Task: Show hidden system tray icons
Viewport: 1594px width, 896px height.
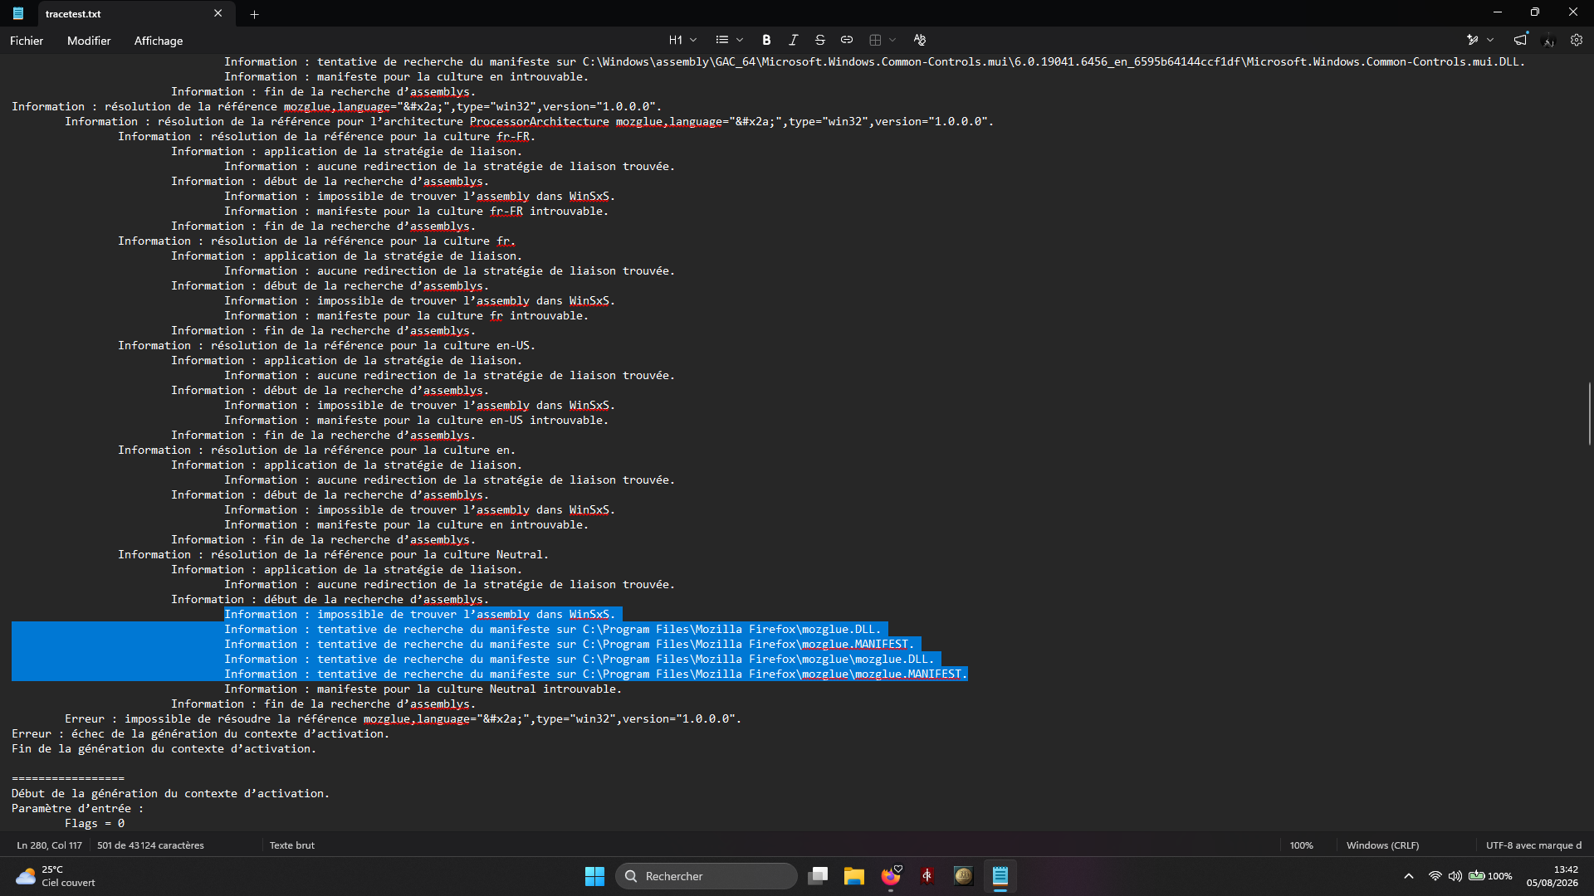Action: point(1408,876)
